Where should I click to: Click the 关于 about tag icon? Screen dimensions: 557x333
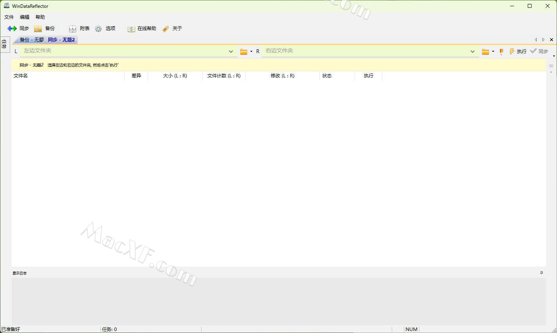[166, 29]
